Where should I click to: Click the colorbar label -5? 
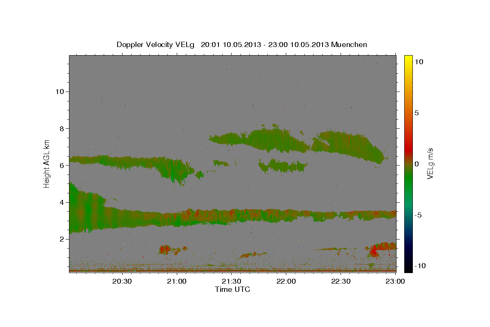click(419, 215)
